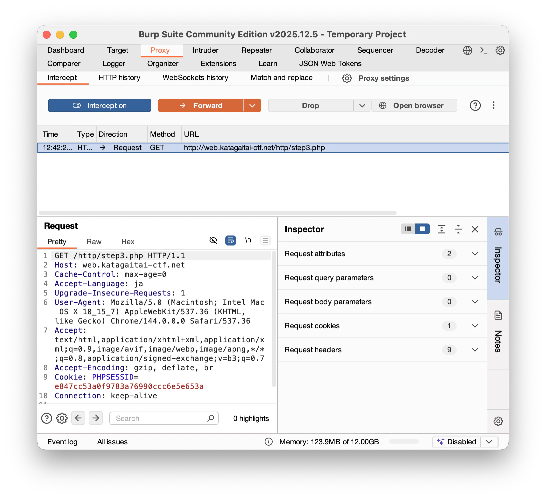Open the three-dot intercept options menu
Image resolution: width=546 pixels, height=499 pixels.
click(x=493, y=105)
